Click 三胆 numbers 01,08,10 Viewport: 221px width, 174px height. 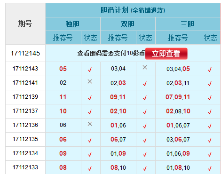click(x=178, y=167)
